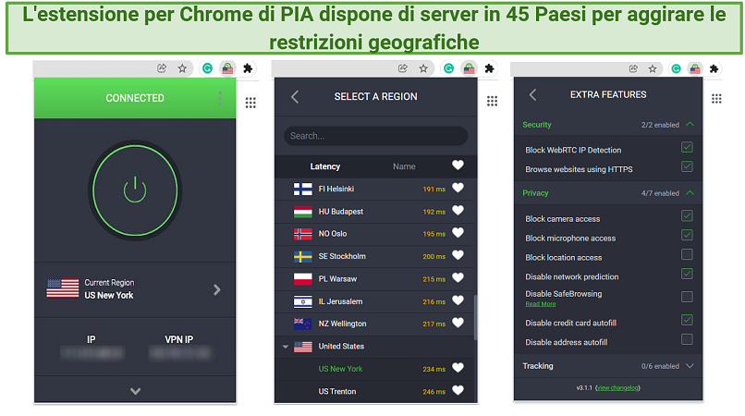Click bookmark star above Connected panel
The width and height of the screenshot is (745, 416).
[182, 68]
